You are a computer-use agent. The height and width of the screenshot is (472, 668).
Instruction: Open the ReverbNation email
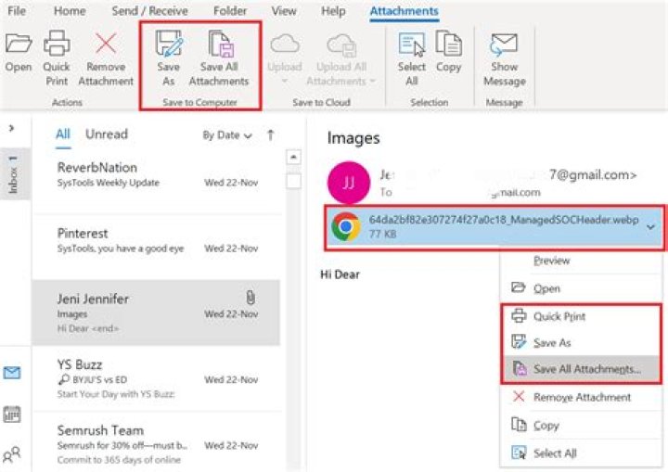(x=157, y=181)
